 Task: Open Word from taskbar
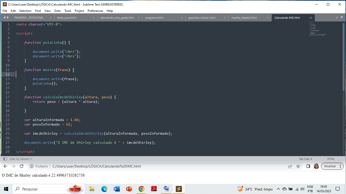pyautogui.click(x=117, y=189)
